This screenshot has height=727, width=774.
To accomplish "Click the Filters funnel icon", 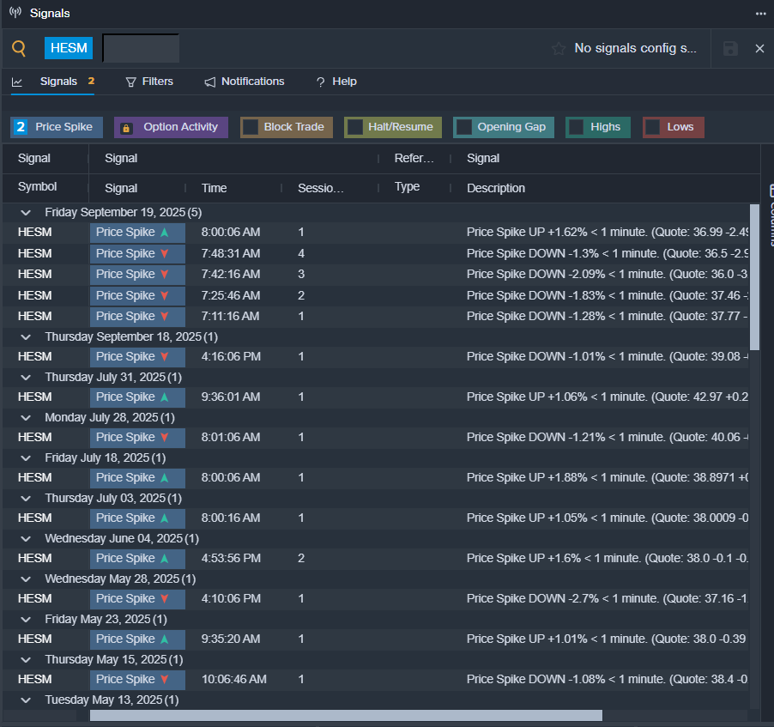I will (131, 82).
